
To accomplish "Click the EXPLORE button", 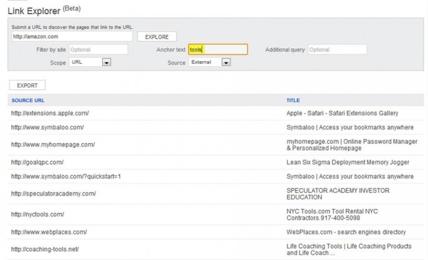I will pos(157,37).
